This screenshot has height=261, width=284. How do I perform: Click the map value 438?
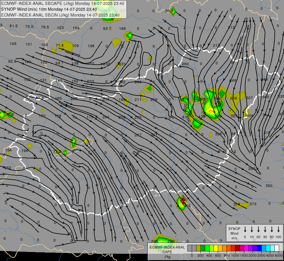(x=202, y=117)
